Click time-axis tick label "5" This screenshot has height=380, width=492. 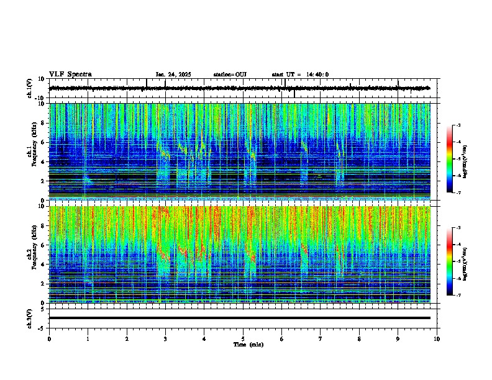click(x=243, y=339)
